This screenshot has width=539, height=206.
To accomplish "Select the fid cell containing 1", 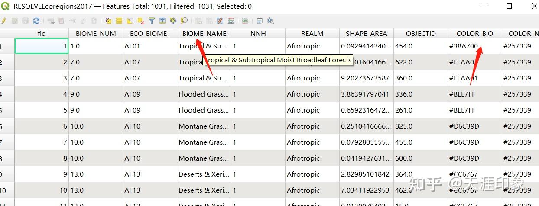I will (42, 46).
